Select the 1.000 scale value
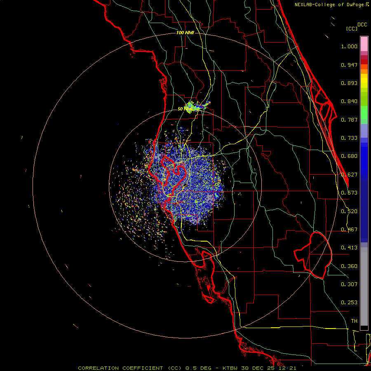 coord(349,46)
